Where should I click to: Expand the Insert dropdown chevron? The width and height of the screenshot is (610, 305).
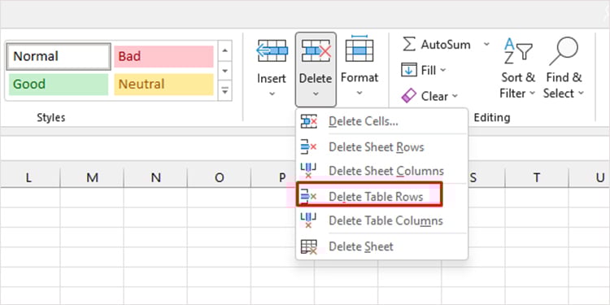272,94
